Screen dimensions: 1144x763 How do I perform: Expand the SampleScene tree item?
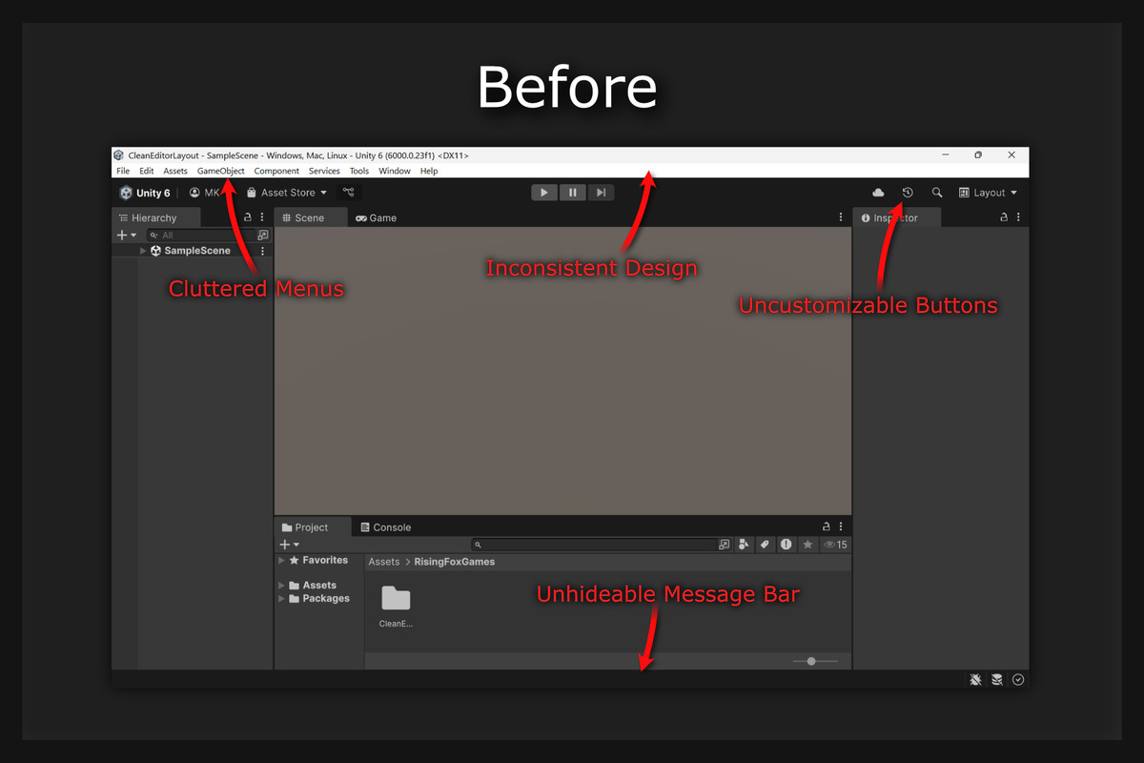click(141, 250)
